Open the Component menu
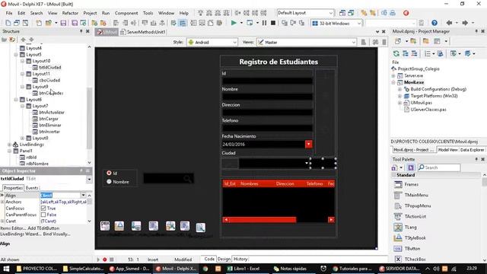This screenshot has width=487, height=274. 126,13
